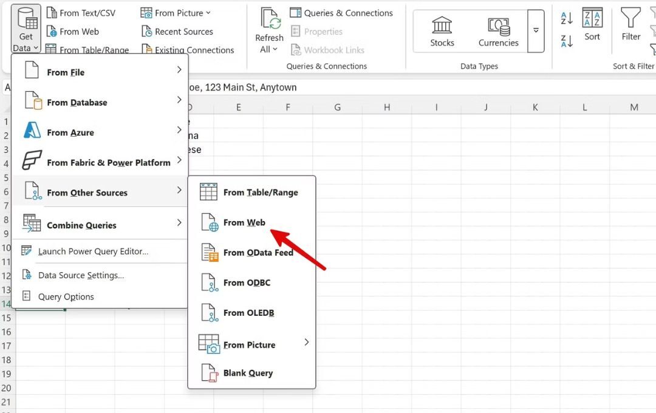
Task: Select From OData Feed option
Action: (258, 252)
